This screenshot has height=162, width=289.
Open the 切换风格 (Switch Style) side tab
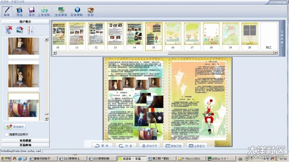point(282,38)
